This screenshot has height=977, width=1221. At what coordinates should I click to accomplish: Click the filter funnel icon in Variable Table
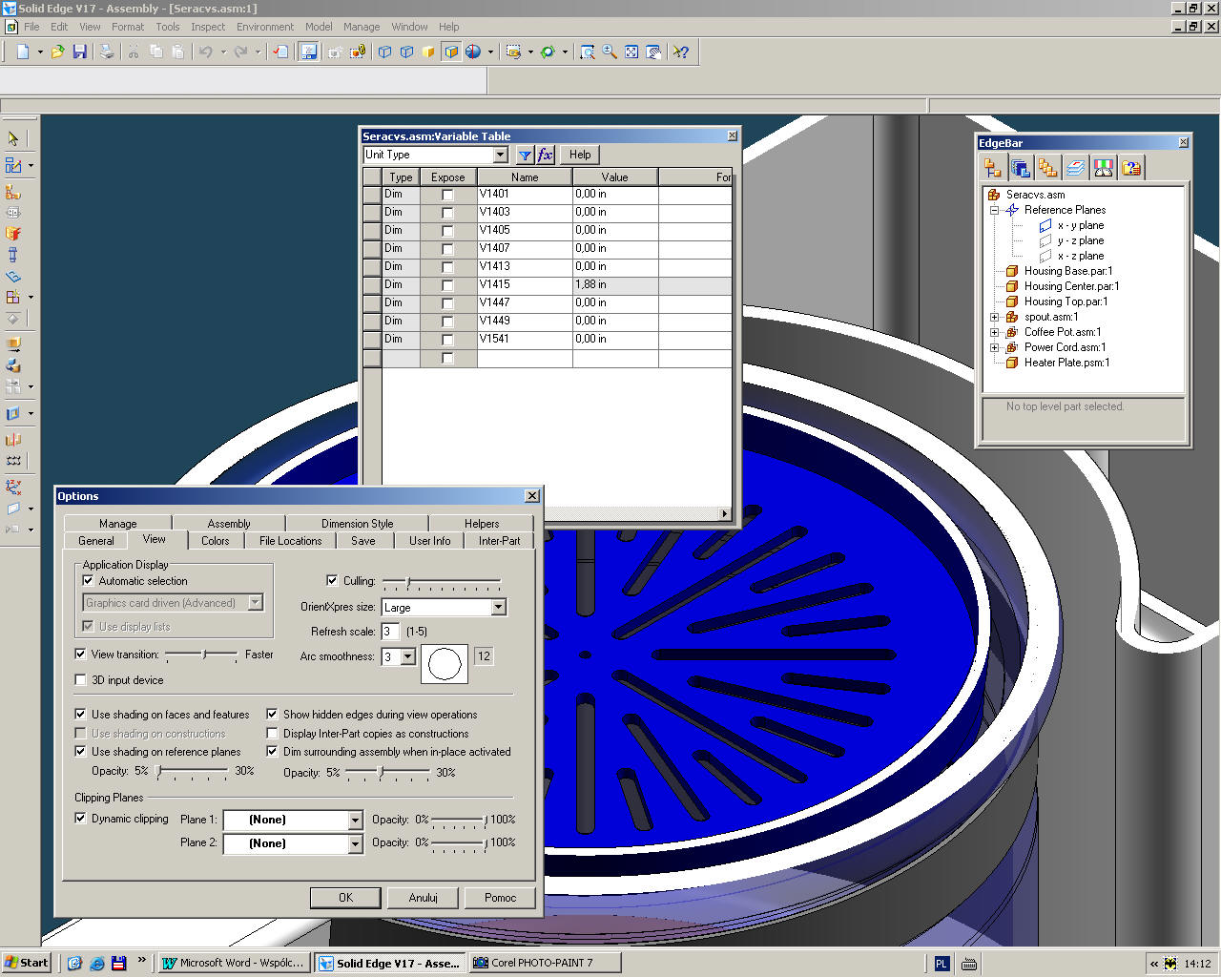click(525, 155)
